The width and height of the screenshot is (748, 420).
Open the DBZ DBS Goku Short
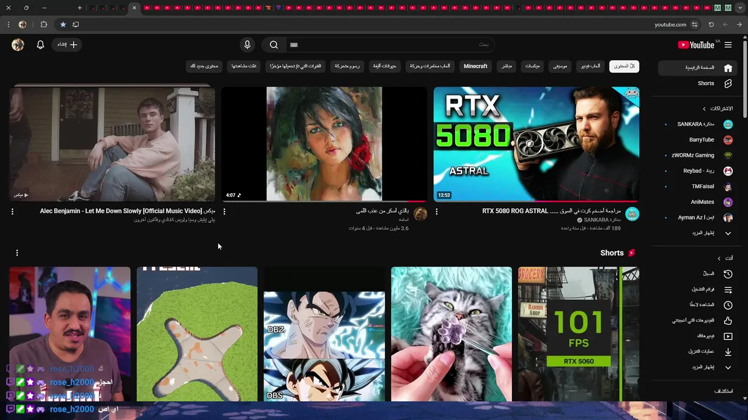(324, 334)
